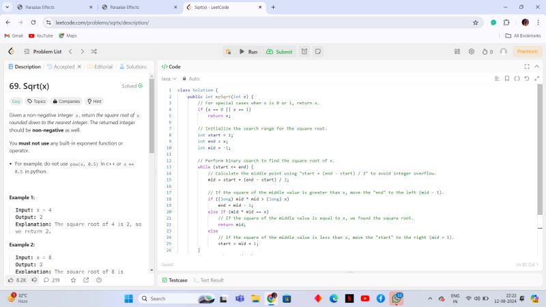Screen dimensions: 546x307
Task: Open the Java language dropdown
Action: 169,78
